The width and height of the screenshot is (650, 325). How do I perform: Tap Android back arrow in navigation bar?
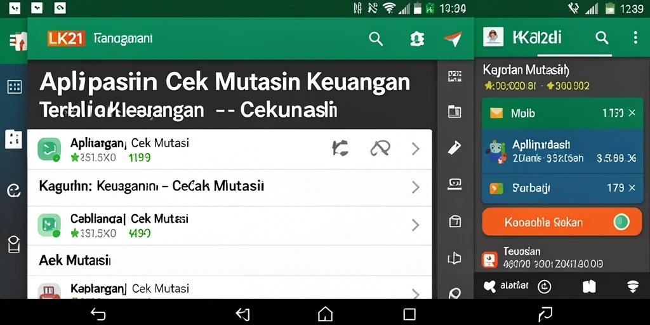coord(98,314)
